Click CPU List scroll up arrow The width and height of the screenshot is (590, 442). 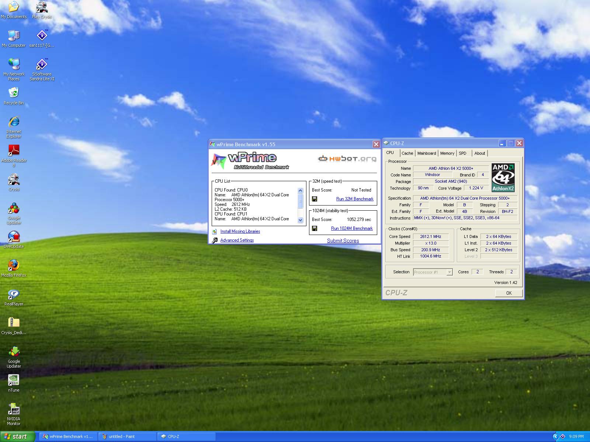tap(300, 190)
